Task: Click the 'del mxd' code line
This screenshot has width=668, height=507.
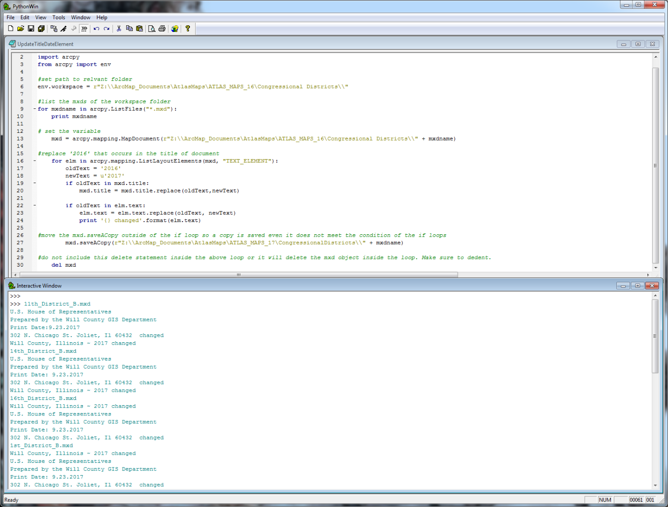Action: pos(64,265)
